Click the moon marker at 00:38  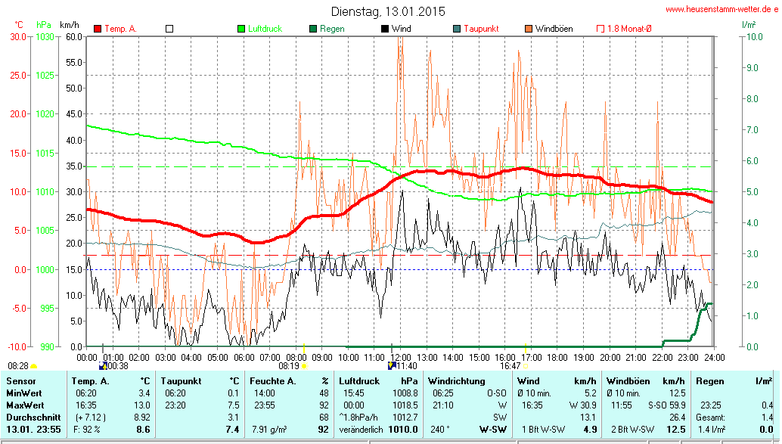tap(103, 365)
